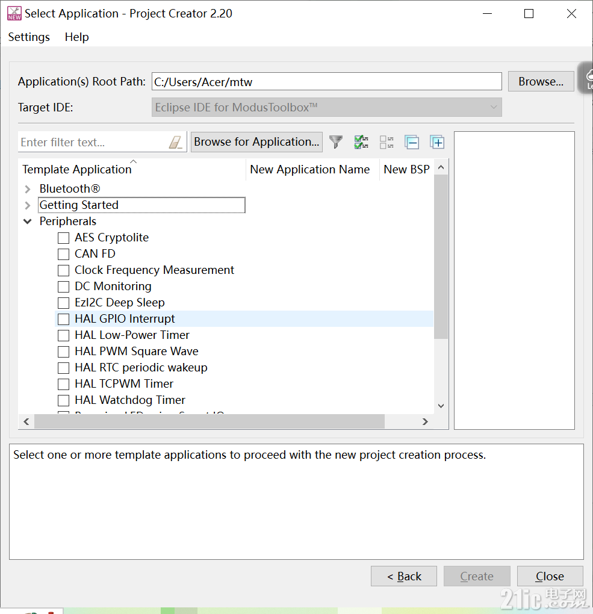Check HAL GPIO Interrupt checkbox
The height and width of the screenshot is (614, 593).
click(63, 319)
